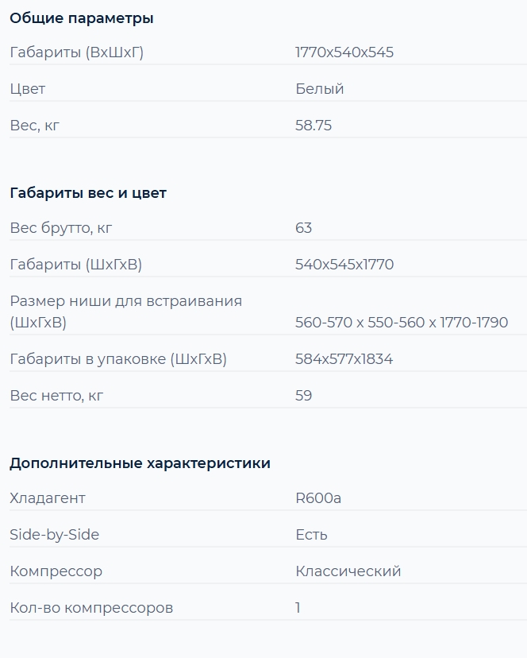Click the "Вес брутто, кг" label
Image resolution: width=527 pixels, height=658 pixels.
tap(61, 228)
